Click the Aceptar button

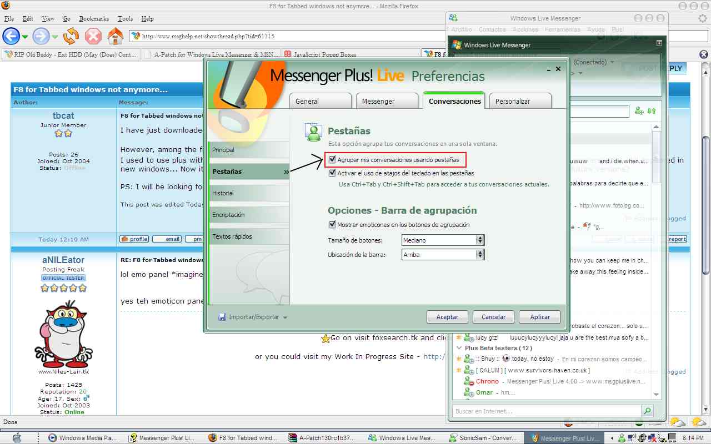point(447,317)
